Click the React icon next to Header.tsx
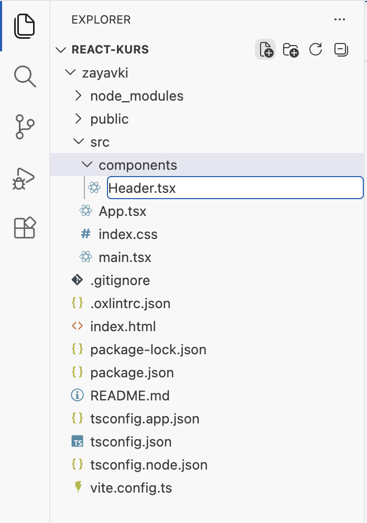The width and height of the screenshot is (367, 523). [94, 188]
